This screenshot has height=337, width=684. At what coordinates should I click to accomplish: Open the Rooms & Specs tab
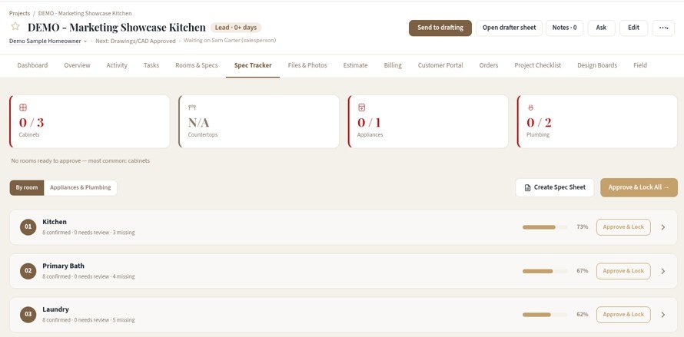[x=196, y=65]
